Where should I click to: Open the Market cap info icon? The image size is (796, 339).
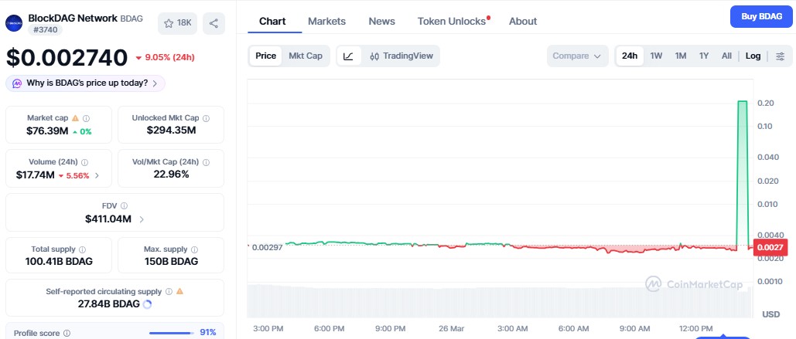(x=87, y=118)
